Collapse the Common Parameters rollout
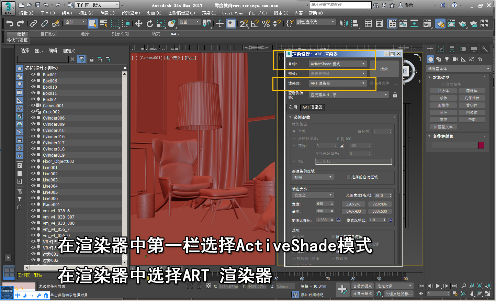The image size is (496, 301). click(290, 117)
